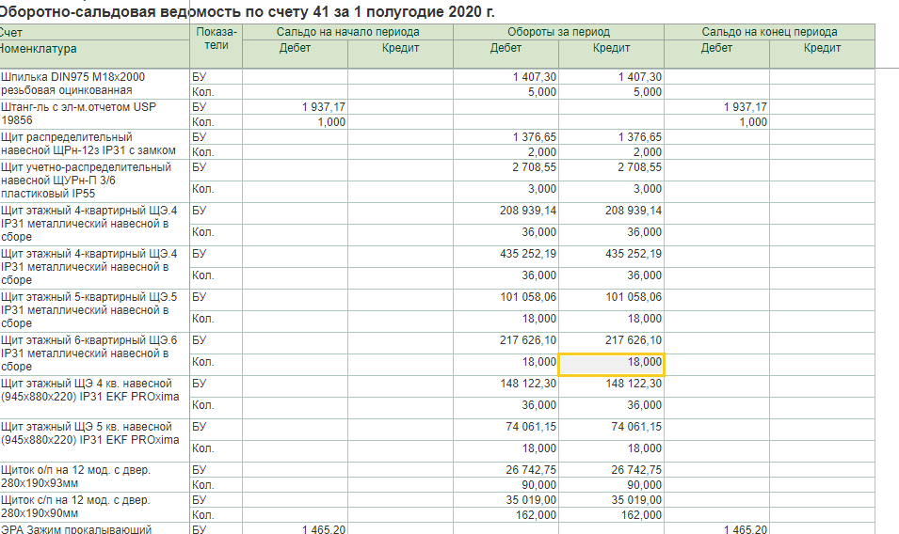This screenshot has height=534, width=899.
Task: Click the "Показатели" column header
Action: (216, 39)
